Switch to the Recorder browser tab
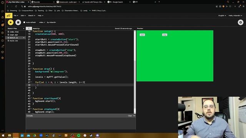Viewport: 246px width, 138px height. 42,2
